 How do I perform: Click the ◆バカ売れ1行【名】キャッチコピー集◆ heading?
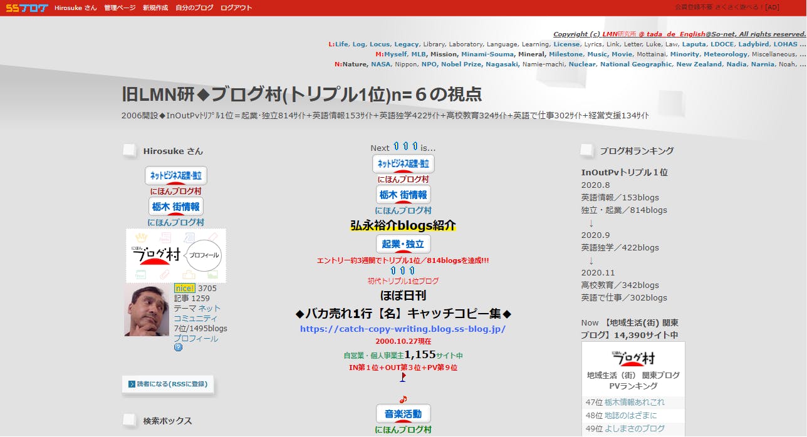click(403, 313)
